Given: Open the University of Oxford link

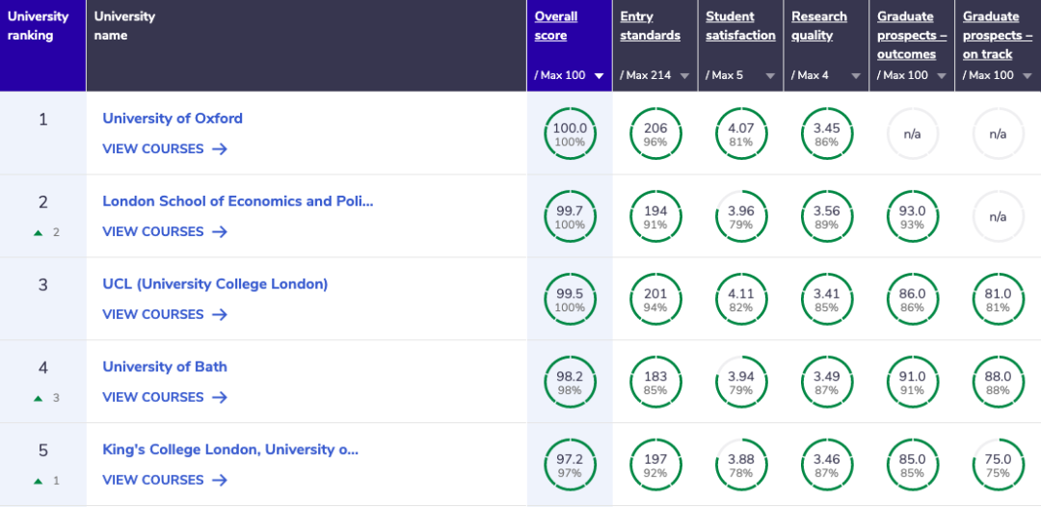Looking at the screenshot, I should [173, 119].
